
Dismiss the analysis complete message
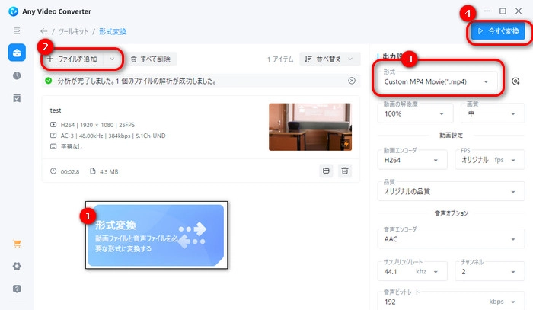(x=352, y=81)
